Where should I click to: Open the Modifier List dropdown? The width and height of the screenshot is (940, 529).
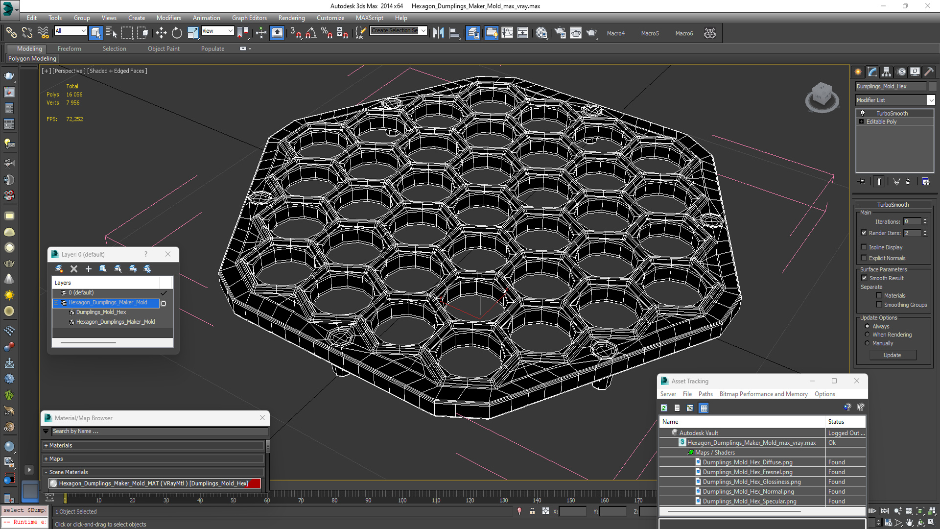[x=931, y=100]
